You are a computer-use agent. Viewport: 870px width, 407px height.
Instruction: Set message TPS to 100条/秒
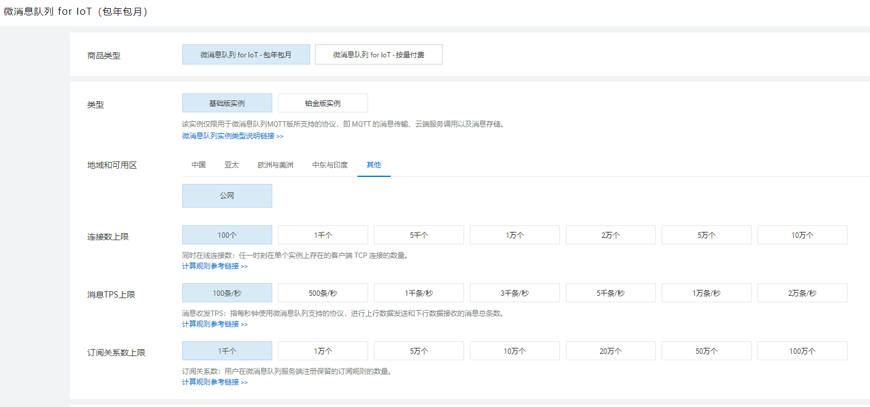(x=227, y=293)
